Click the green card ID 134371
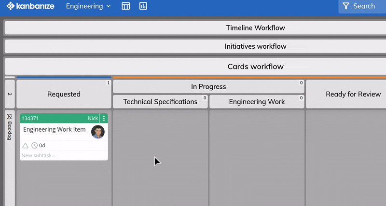This screenshot has height=206, width=386. [x=30, y=118]
